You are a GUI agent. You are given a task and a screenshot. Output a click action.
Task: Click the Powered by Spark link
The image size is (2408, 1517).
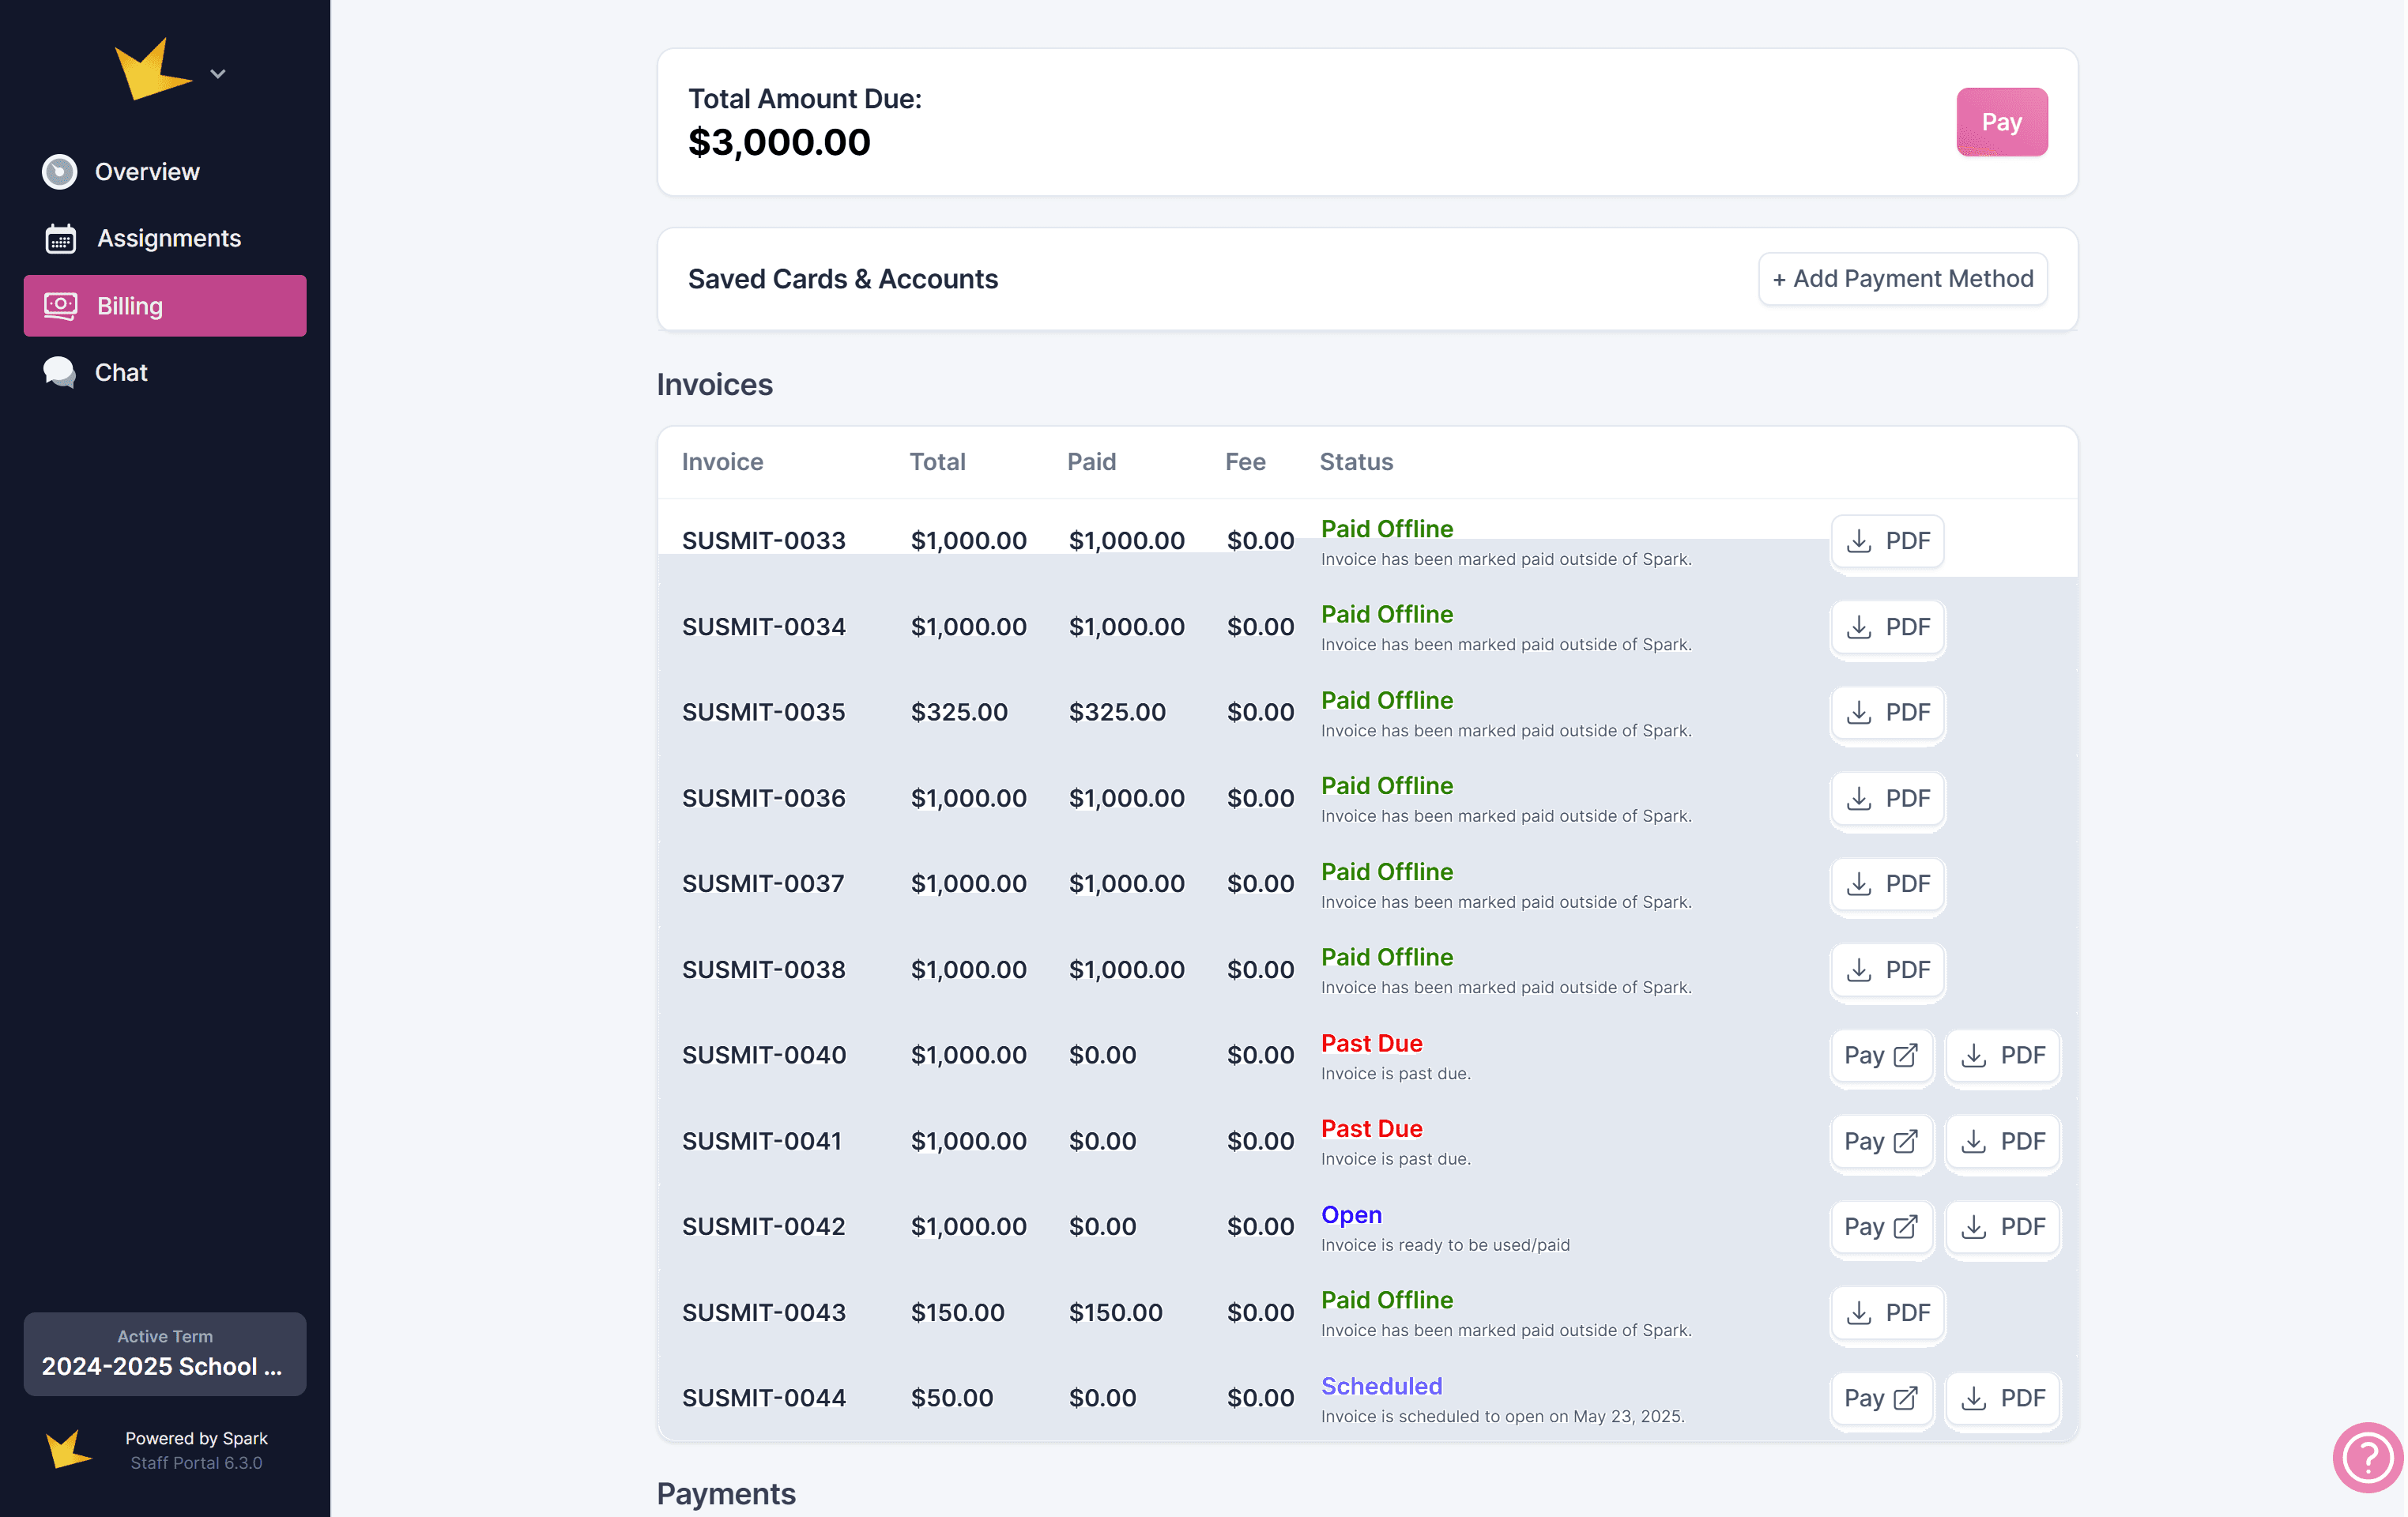[196, 1438]
